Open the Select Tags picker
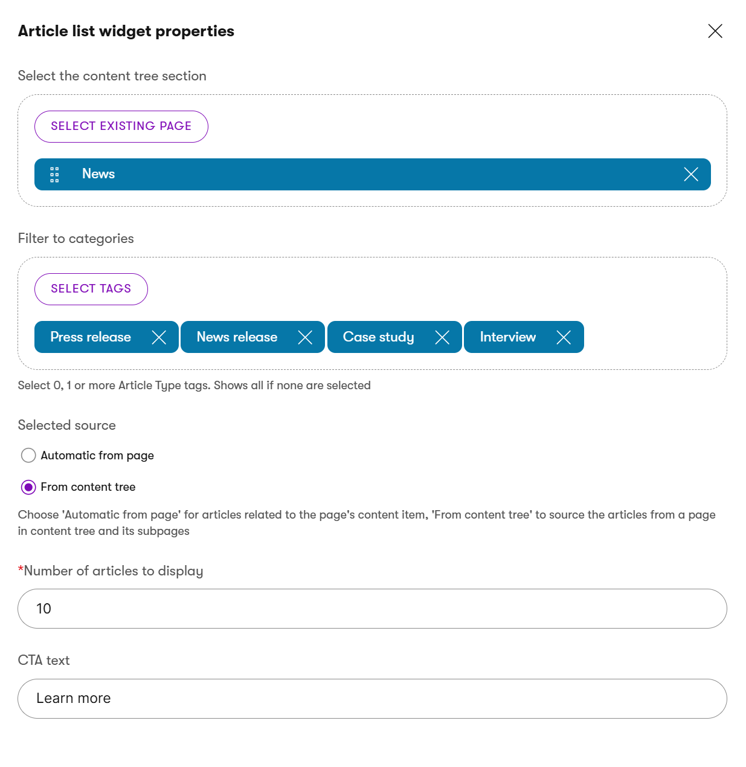 coord(91,289)
